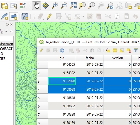Click the Invert Selection icon

pyautogui.click(x=122, y=51)
